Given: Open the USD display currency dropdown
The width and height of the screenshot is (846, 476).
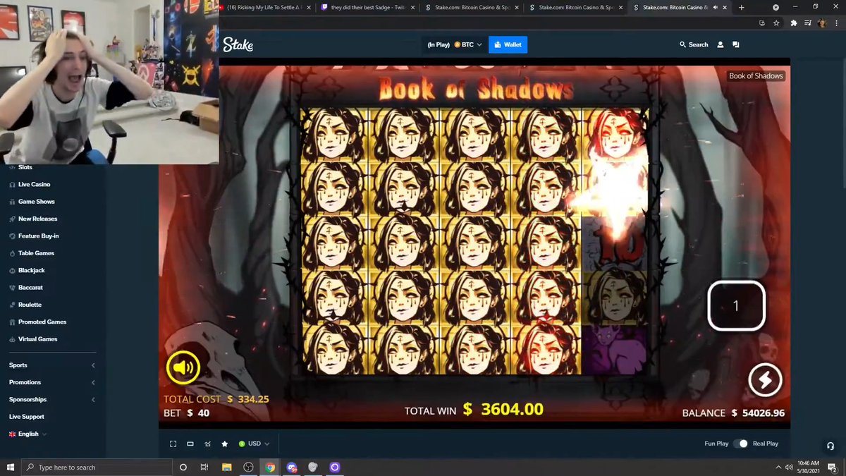Looking at the screenshot, I should tap(255, 444).
